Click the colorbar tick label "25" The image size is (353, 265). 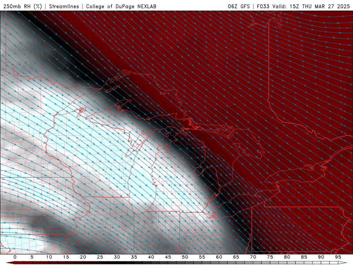click(x=100, y=257)
